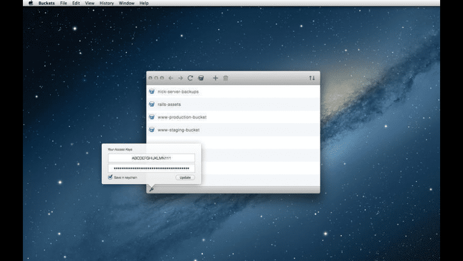The width and height of the screenshot is (463, 261).
Task: Select www-staging-bucket name
Action: tap(179, 130)
